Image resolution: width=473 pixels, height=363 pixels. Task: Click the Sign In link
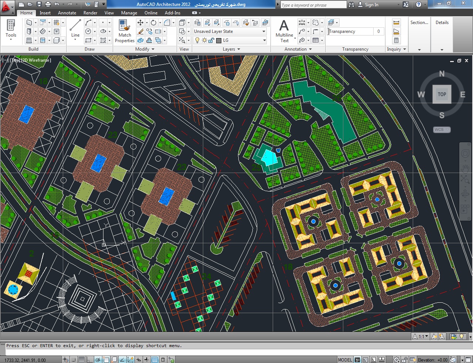[371, 5]
